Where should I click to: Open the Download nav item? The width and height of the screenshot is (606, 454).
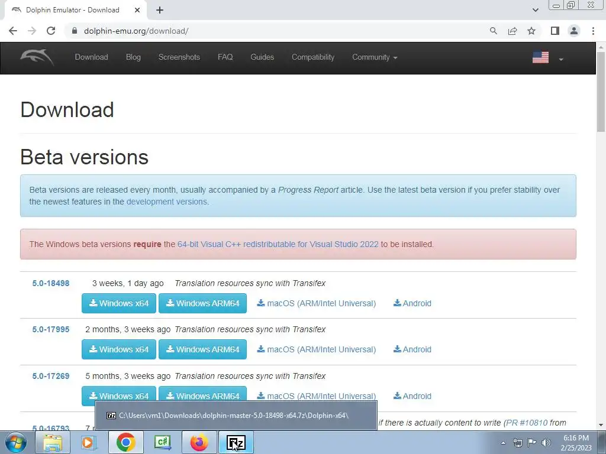click(91, 57)
